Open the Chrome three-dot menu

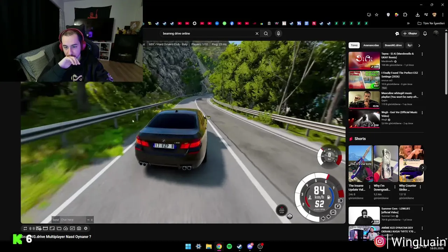[x=443, y=15]
